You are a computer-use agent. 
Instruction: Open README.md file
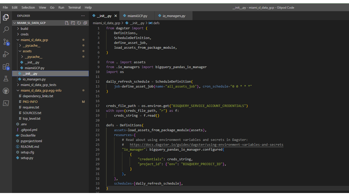pos(50,147)
